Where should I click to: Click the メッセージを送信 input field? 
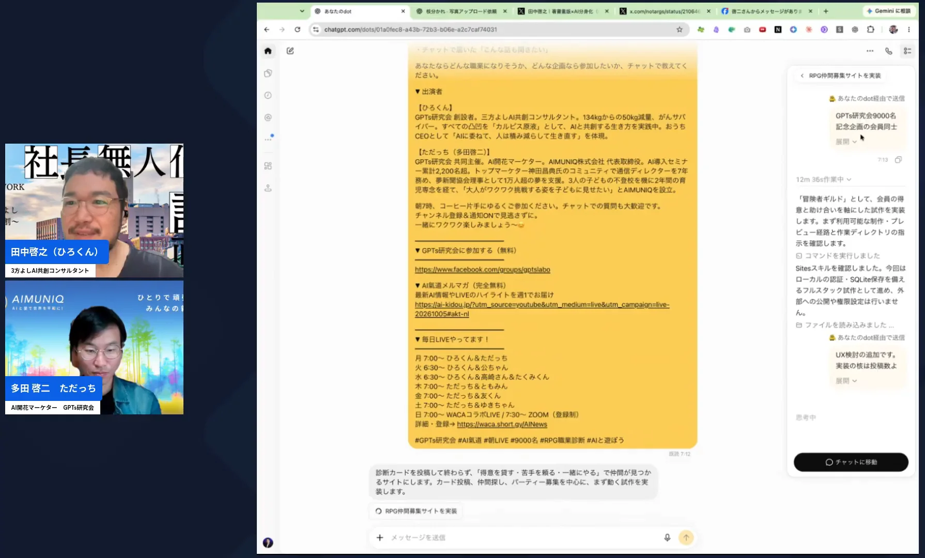pyautogui.click(x=523, y=537)
